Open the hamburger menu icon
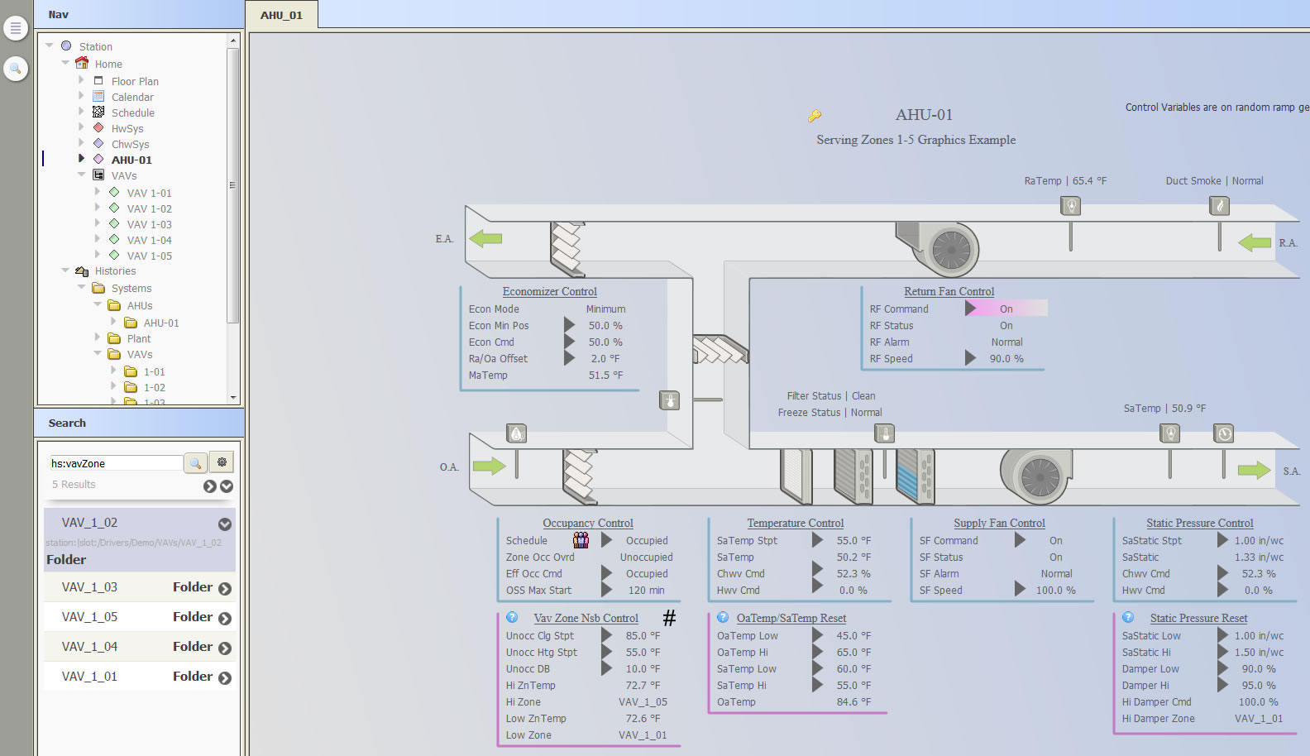 pos(15,28)
